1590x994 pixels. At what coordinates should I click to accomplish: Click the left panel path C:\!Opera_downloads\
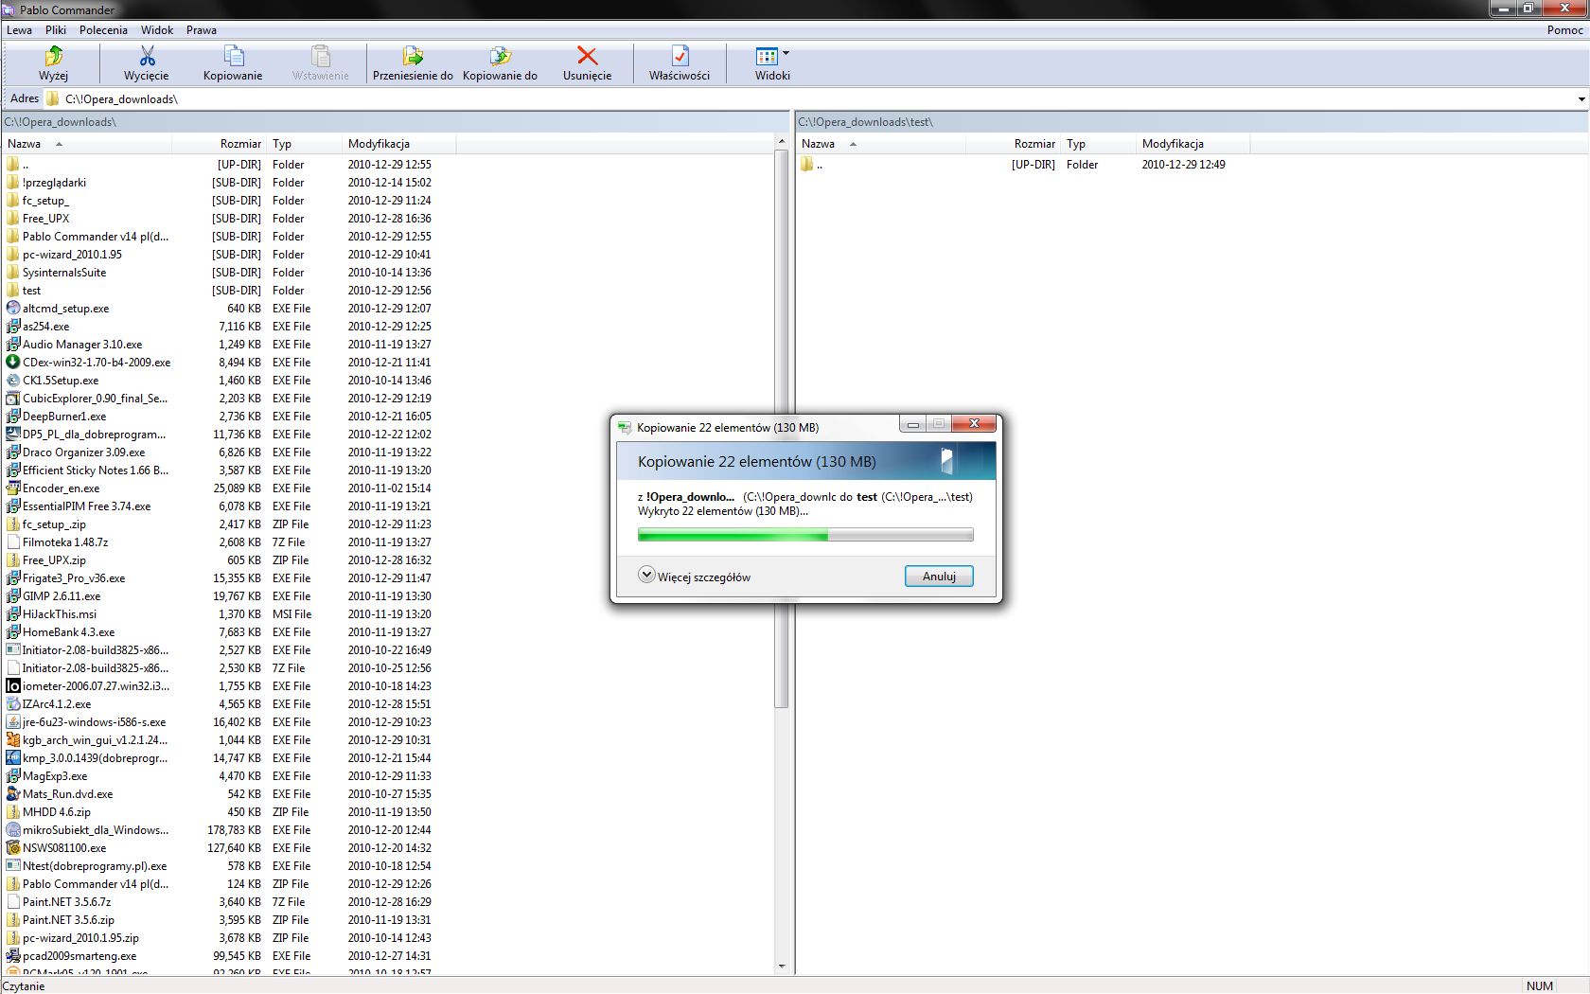click(60, 122)
